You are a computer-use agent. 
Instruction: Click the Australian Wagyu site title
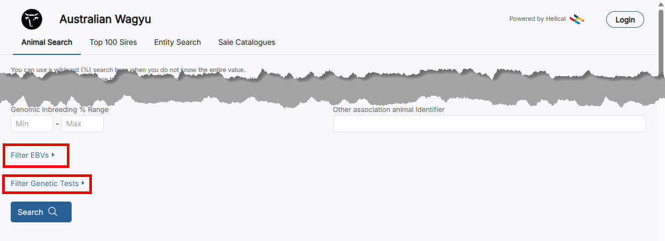pos(105,19)
